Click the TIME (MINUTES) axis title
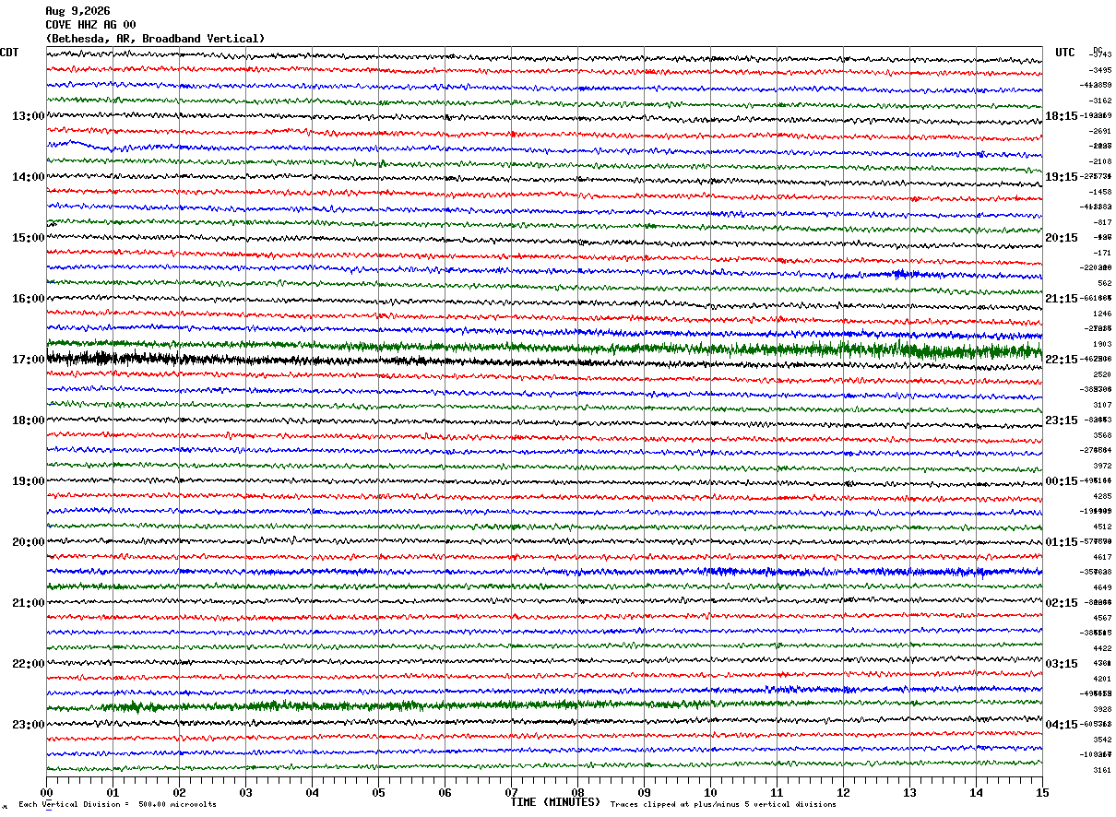 coord(555,802)
